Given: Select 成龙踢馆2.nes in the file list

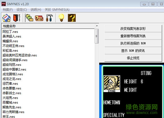Looking at the screenshot, I should (13, 74).
